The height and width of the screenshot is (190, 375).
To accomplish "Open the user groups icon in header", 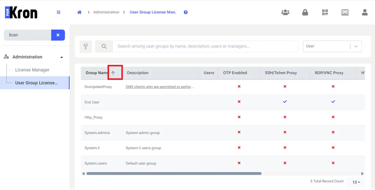I will coord(285,12).
